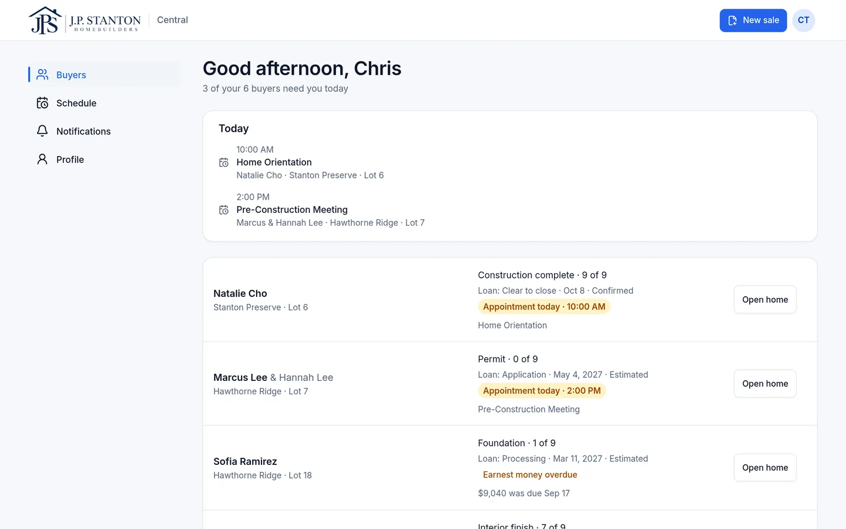Select the Pre-Construction Meeting event at 2:00 PM
846x529 pixels.
[x=322, y=210]
